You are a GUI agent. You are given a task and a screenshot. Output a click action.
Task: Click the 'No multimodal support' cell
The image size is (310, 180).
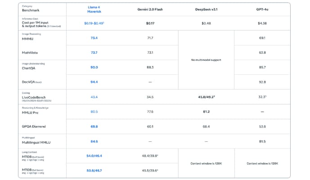tap(206, 60)
